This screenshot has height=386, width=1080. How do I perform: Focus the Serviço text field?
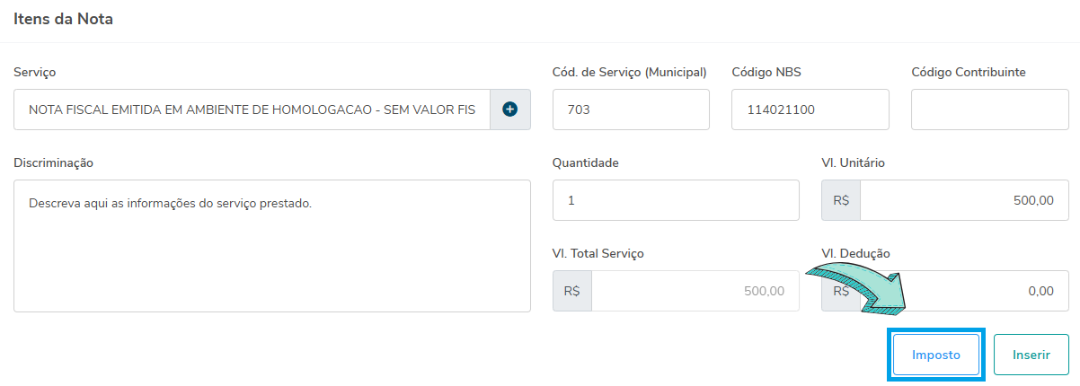[x=252, y=110]
